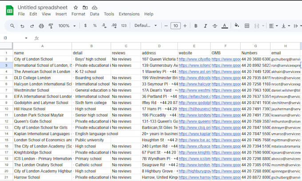Expand the merge cells options arrow
302x181 pixels.
tap(263, 26)
